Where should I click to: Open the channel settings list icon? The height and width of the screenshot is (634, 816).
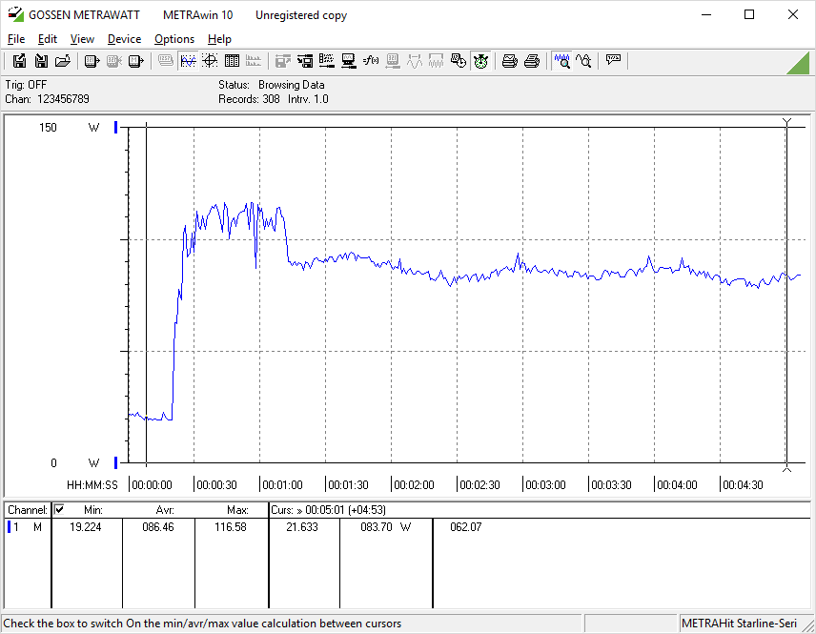click(x=327, y=61)
